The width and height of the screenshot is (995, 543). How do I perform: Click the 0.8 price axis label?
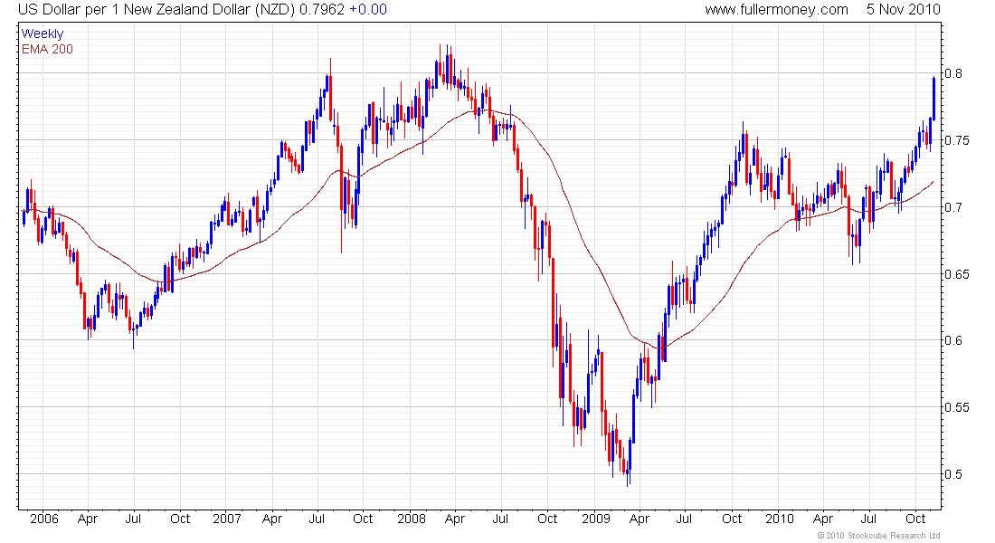(953, 73)
